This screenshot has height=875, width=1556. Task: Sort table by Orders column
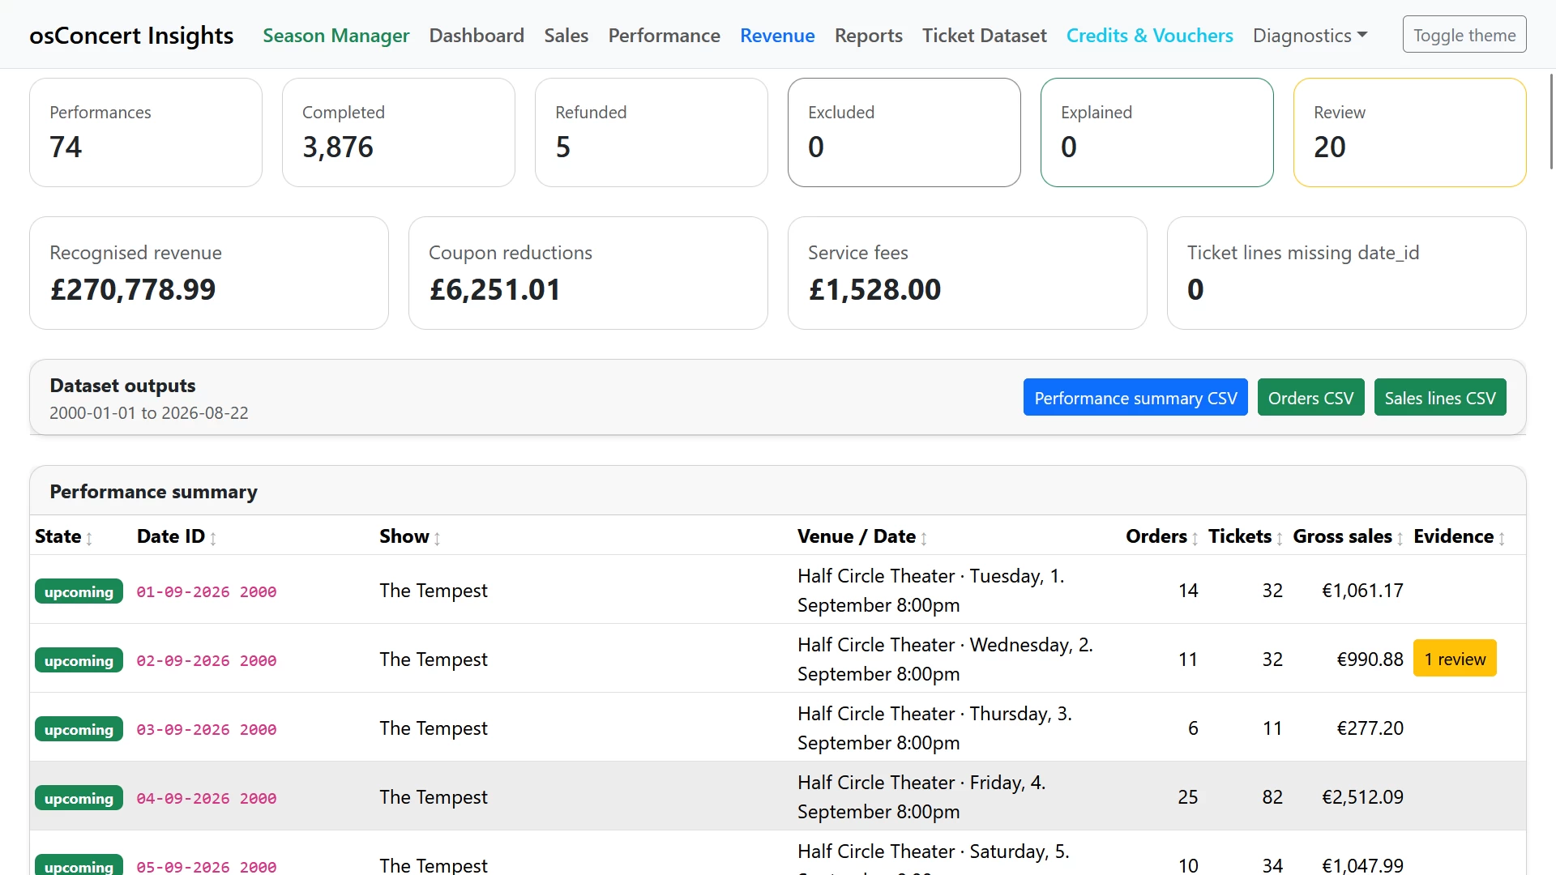coord(1162,536)
